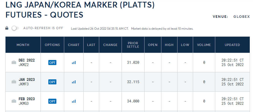Select the DEC 2022 contract link

(x=27, y=60)
